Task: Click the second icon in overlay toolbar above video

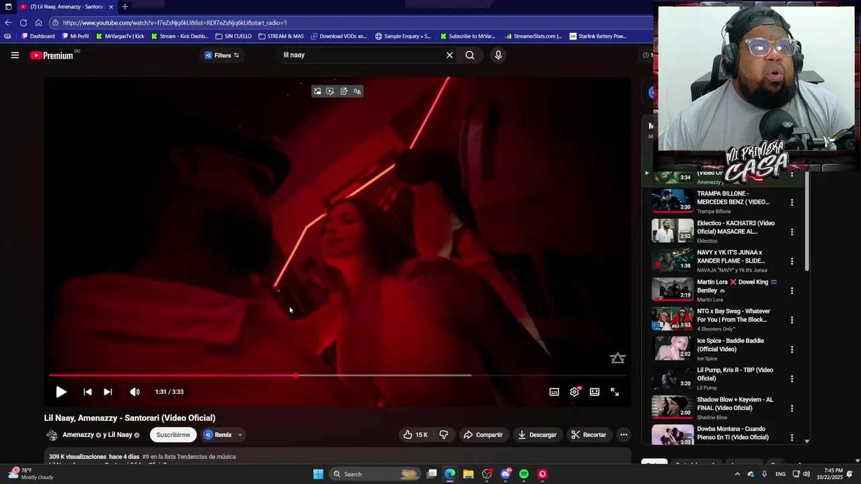Action: [330, 91]
